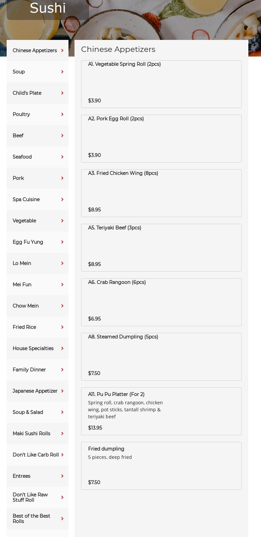Click the Sushi restaurant title banner
This screenshot has width=261, height=537.
[48, 8]
